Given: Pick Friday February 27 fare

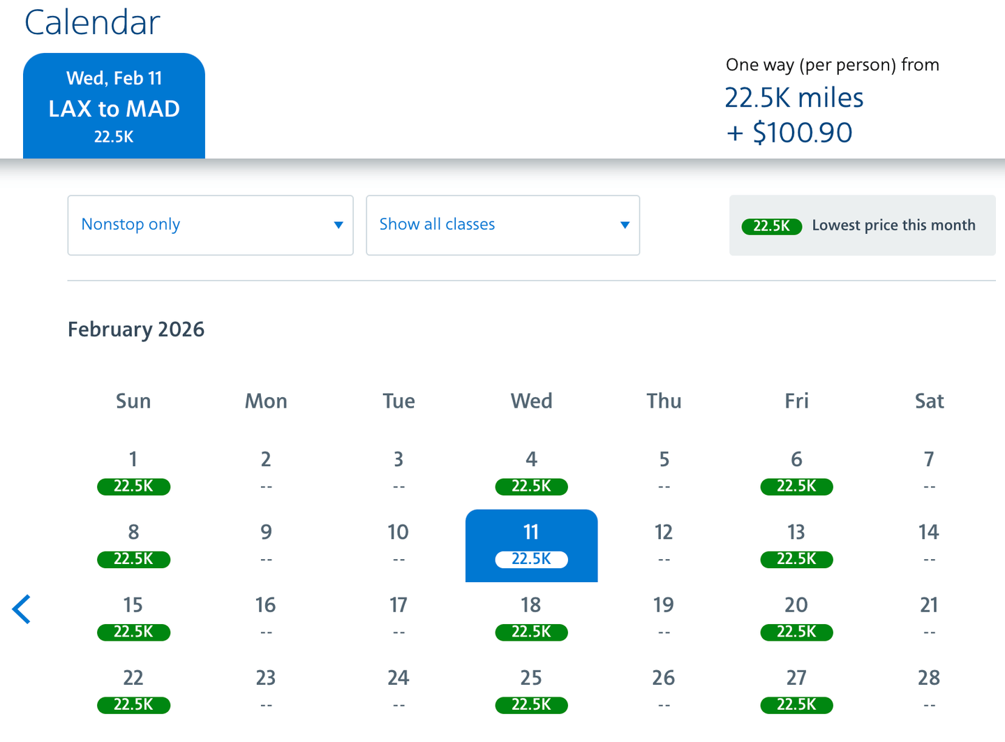Looking at the screenshot, I should [x=796, y=691].
